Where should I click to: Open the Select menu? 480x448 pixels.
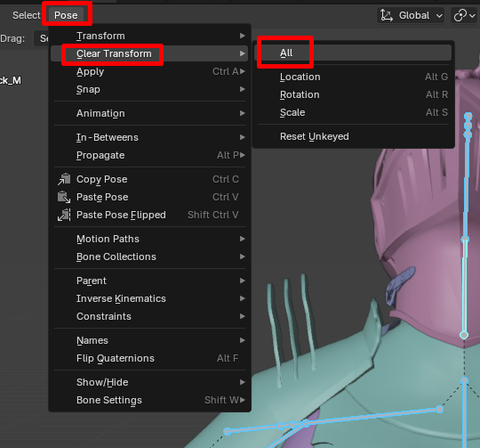click(27, 15)
